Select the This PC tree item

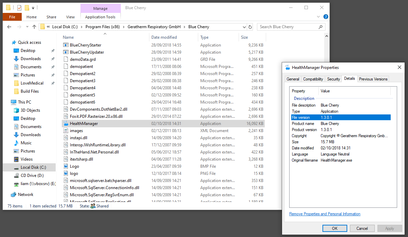[24, 102]
